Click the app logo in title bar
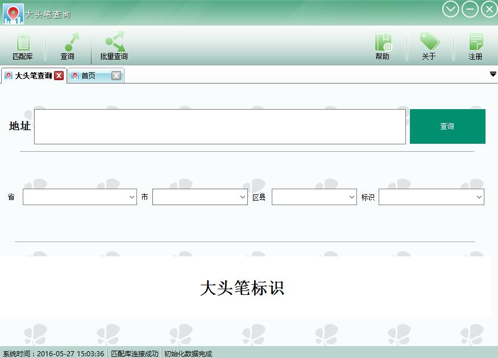 (13, 14)
